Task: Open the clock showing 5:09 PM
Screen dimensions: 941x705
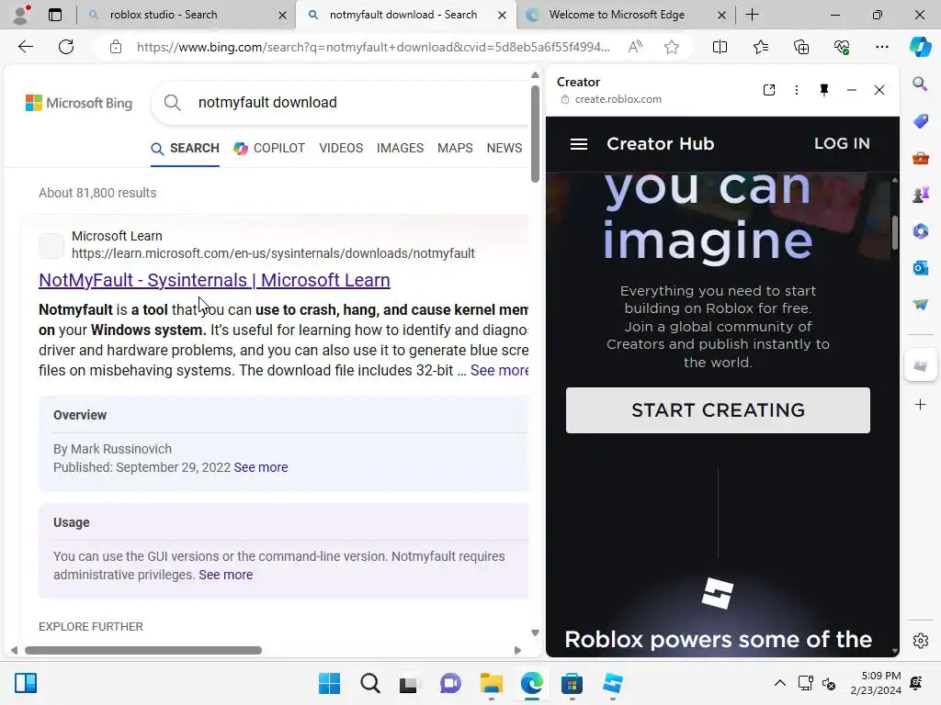Action: click(876, 683)
